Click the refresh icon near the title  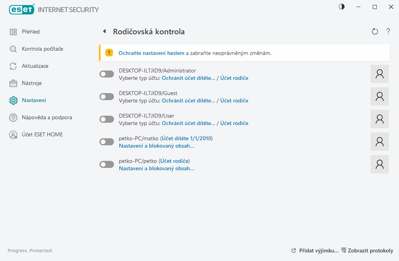(374, 31)
